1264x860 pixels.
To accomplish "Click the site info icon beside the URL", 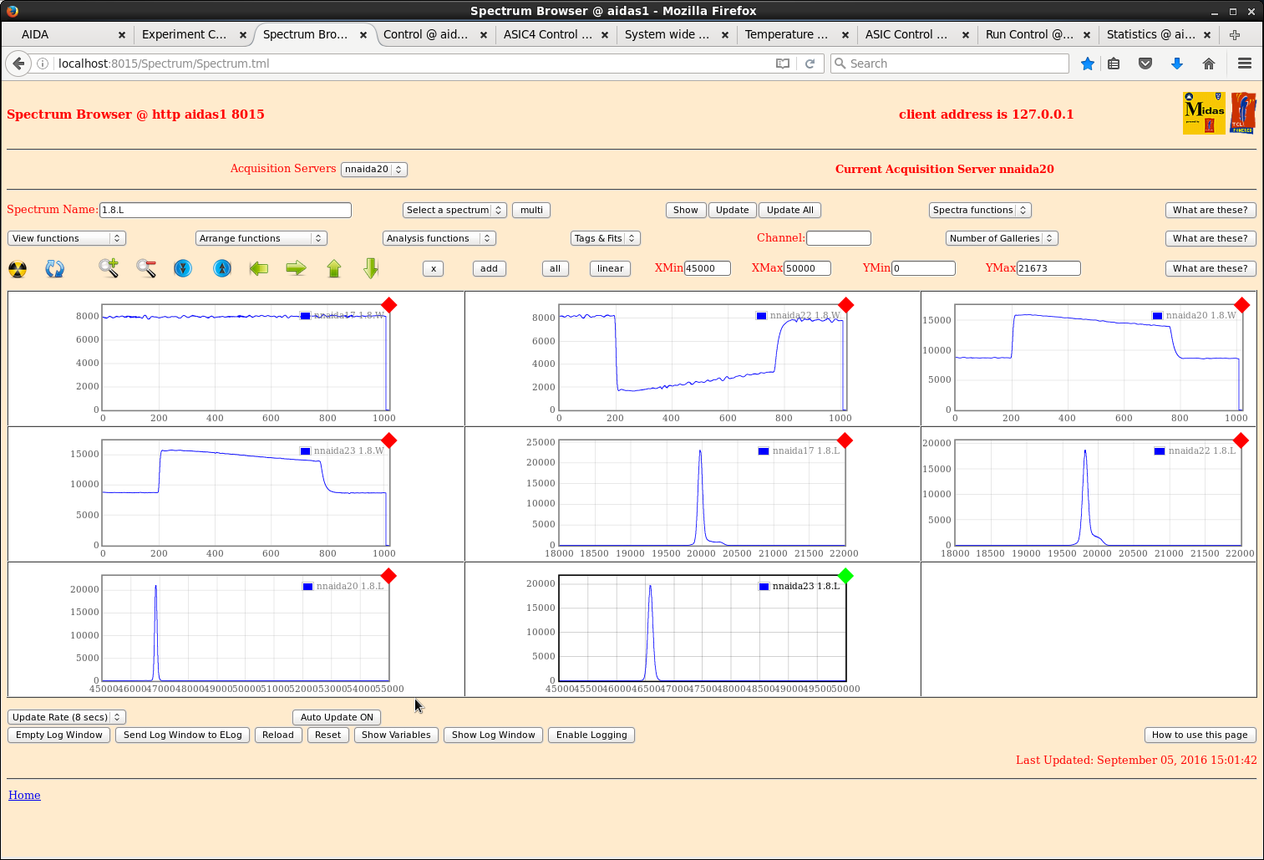I will coord(43,64).
